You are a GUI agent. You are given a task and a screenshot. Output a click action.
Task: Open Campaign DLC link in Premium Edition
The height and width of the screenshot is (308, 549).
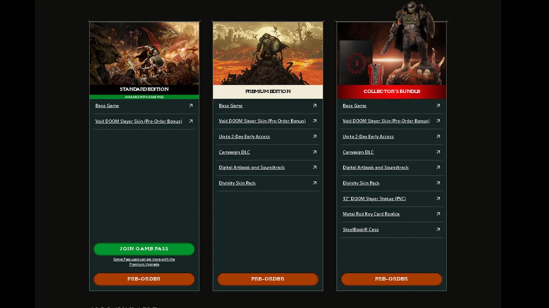pos(234,152)
